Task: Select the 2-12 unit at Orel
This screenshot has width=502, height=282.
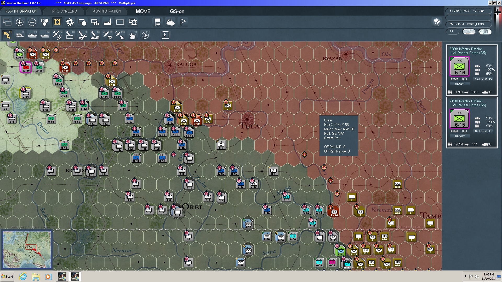Action: pyautogui.click(x=177, y=211)
